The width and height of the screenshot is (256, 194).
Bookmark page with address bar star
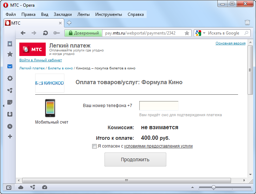click(187, 33)
